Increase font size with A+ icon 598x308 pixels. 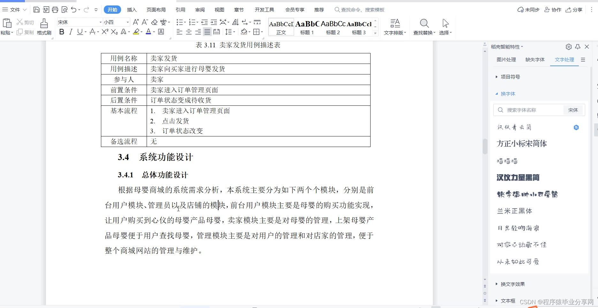coord(136,22)
